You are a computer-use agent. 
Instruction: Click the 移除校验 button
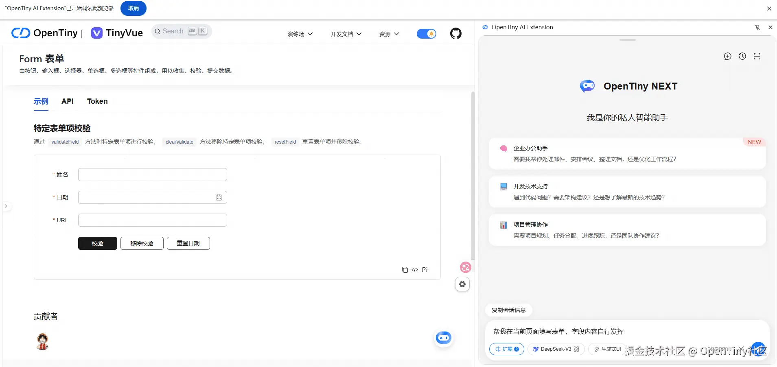pyautogui.click(x=142, y=243)
